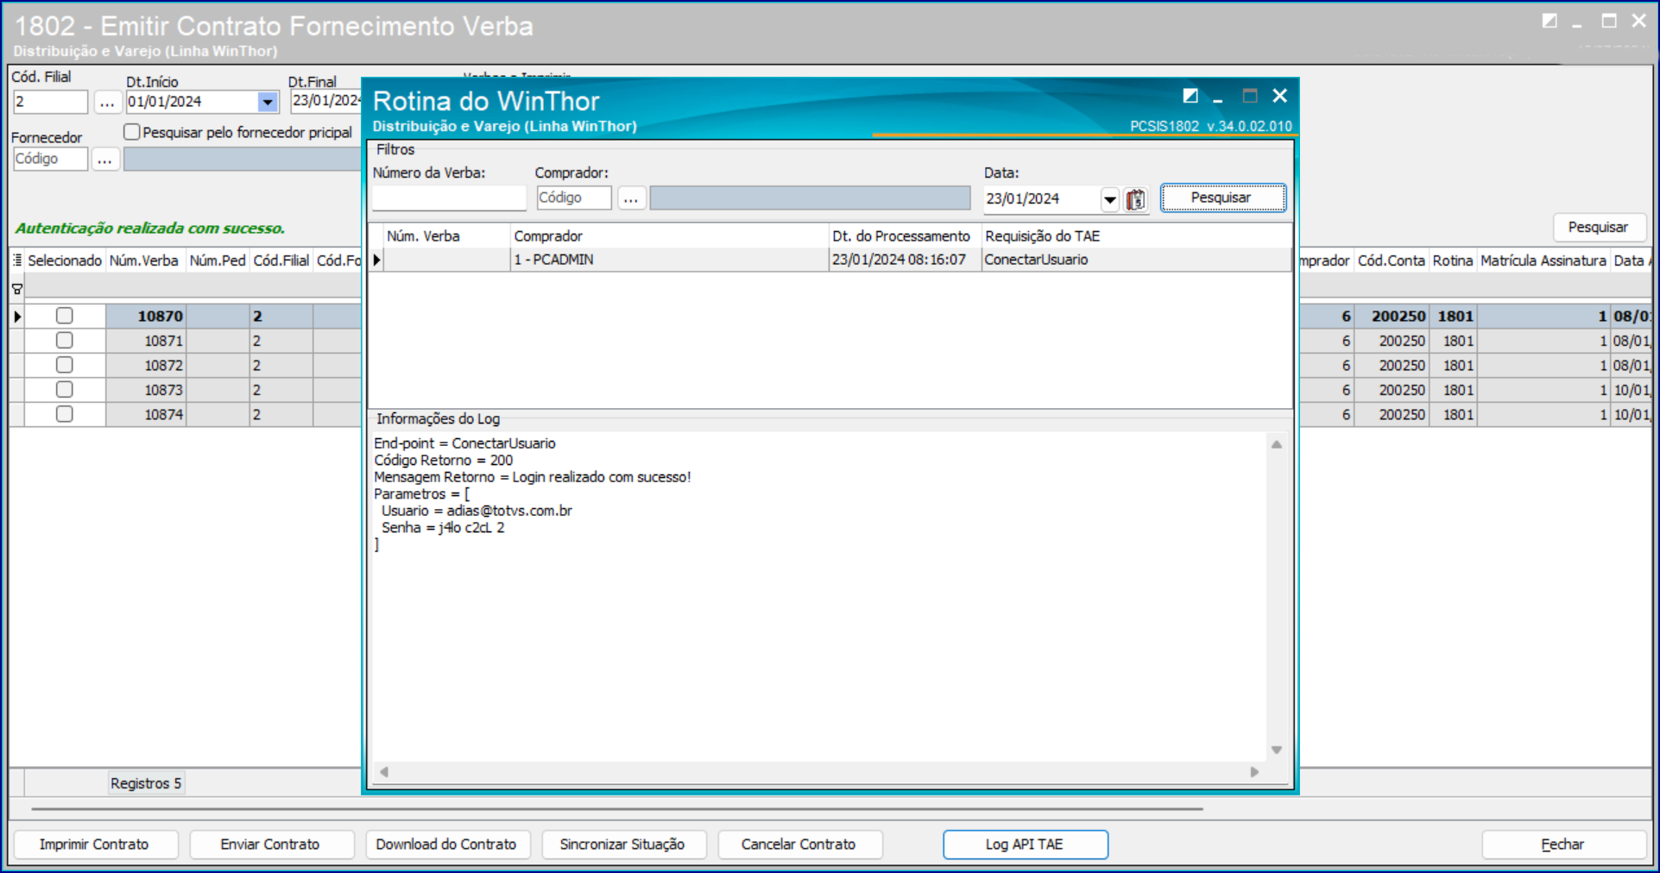Click the Núm.Ped column header

tap(218, 261)
